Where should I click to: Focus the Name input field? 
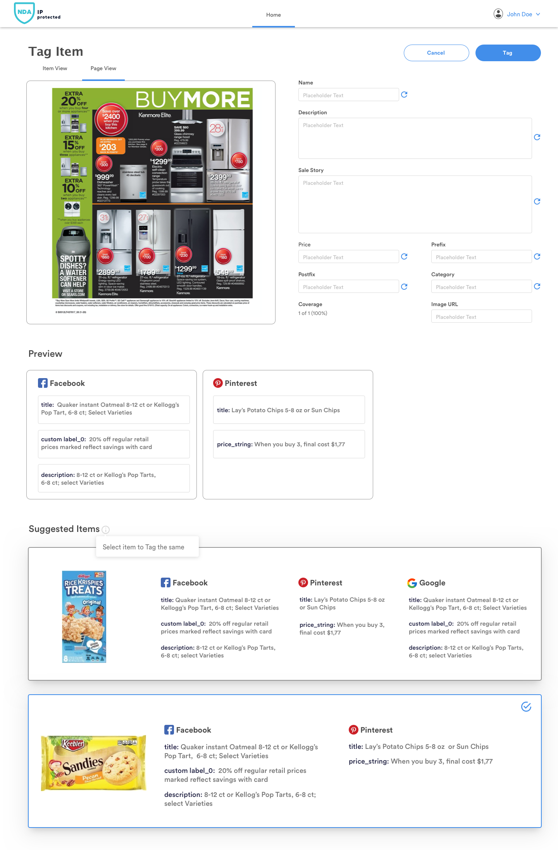(x=348, y=95)
